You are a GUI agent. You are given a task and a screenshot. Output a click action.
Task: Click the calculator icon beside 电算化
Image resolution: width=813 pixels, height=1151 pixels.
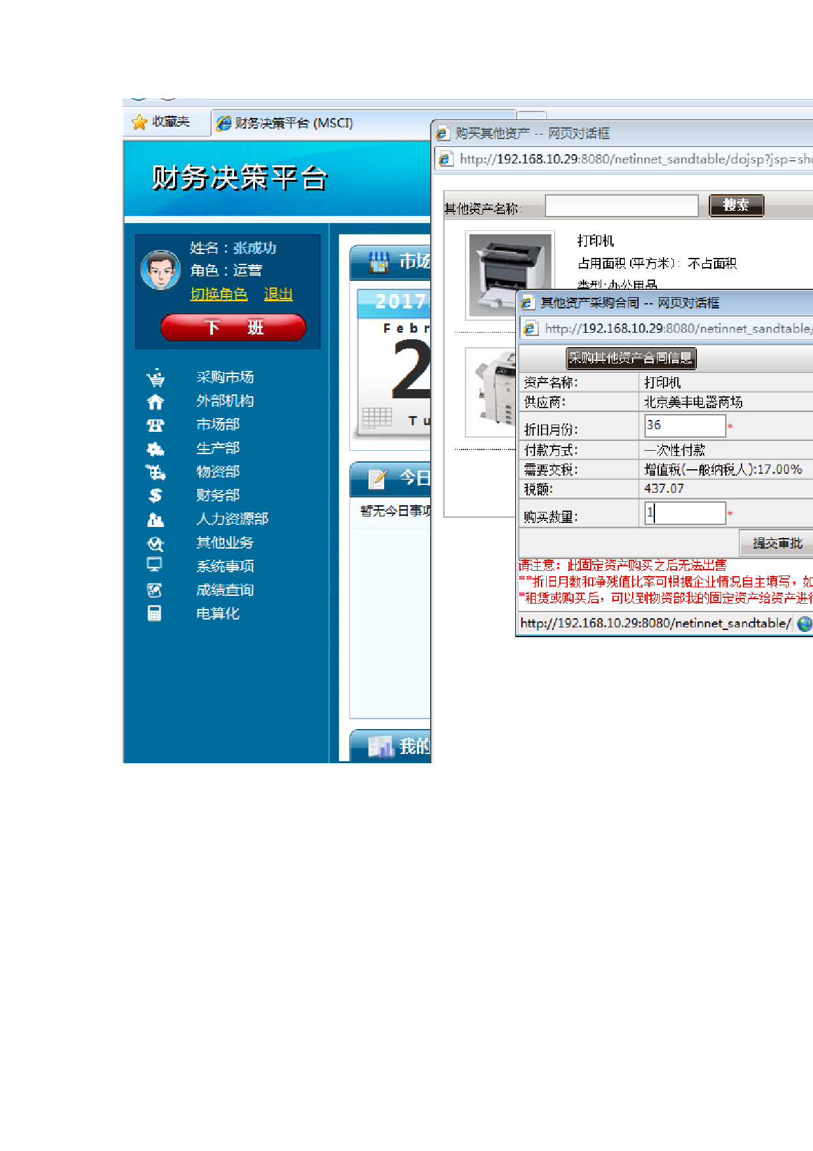coord(155,613)
